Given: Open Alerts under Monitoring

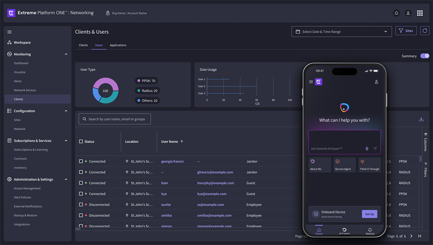Looking at the screenshot, I should pos(18,81).
